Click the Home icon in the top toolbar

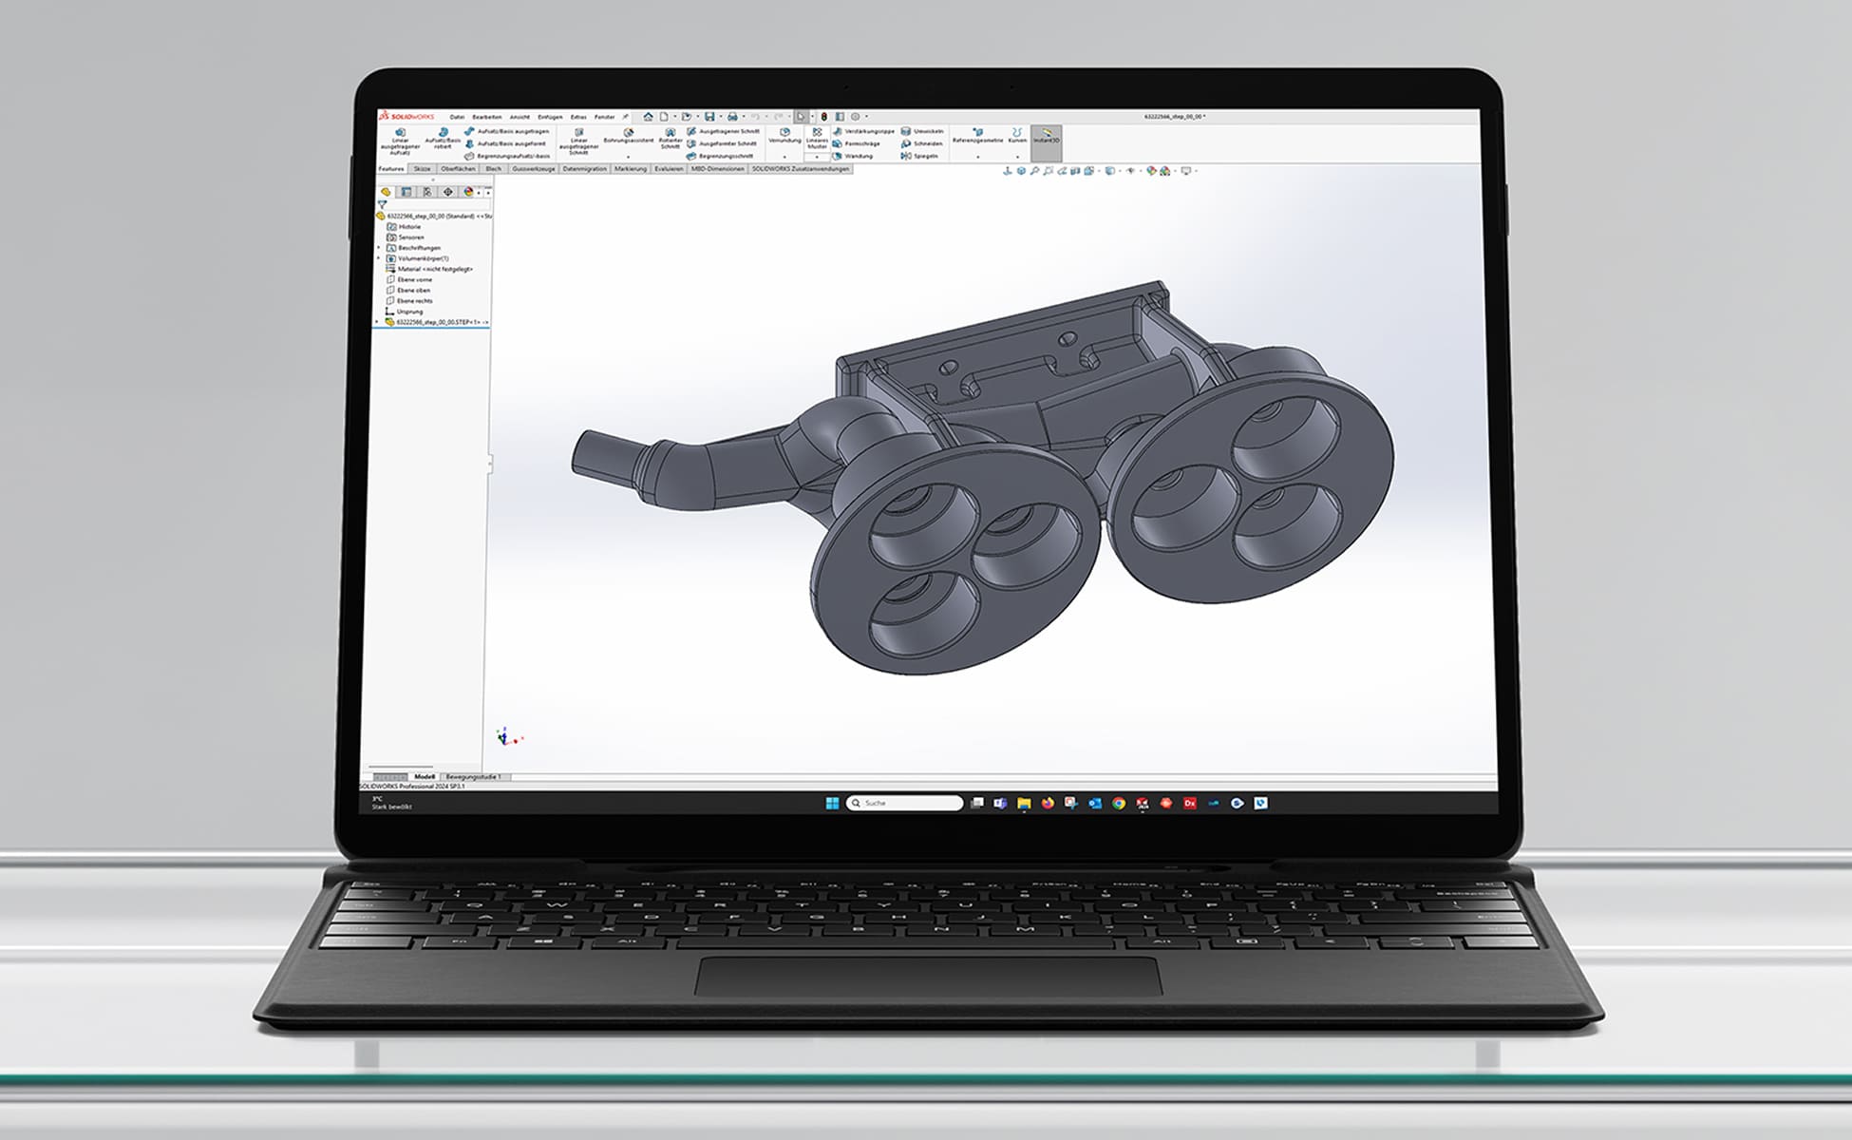pos(648,117)
